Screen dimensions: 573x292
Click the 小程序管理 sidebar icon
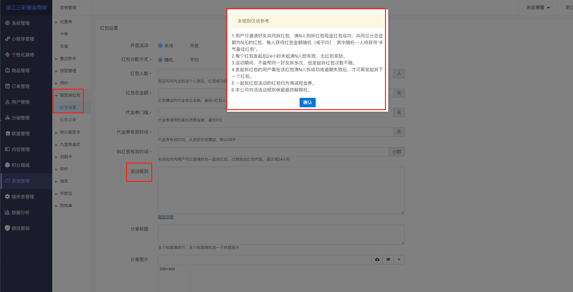tap(7, 39)
